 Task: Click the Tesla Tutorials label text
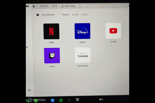coord(83,66)
